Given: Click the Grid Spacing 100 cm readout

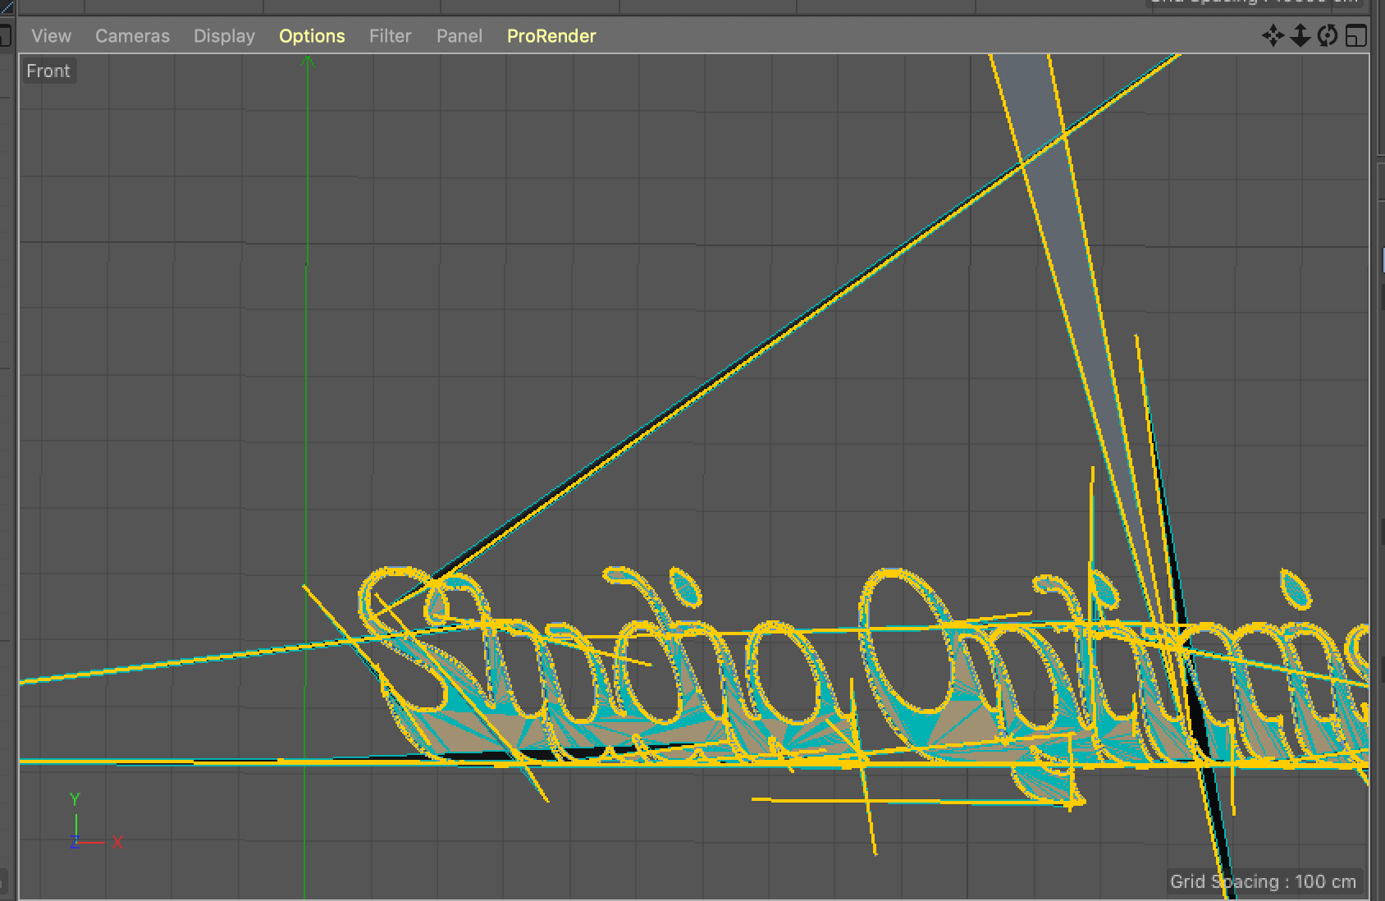Looking at the screenshot, I should pos(1262,881).
